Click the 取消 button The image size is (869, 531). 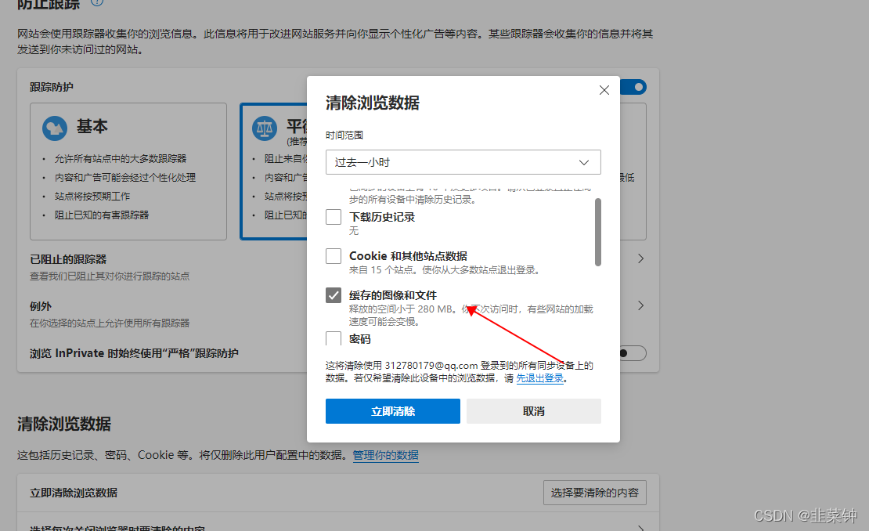(x=533, y=411)
